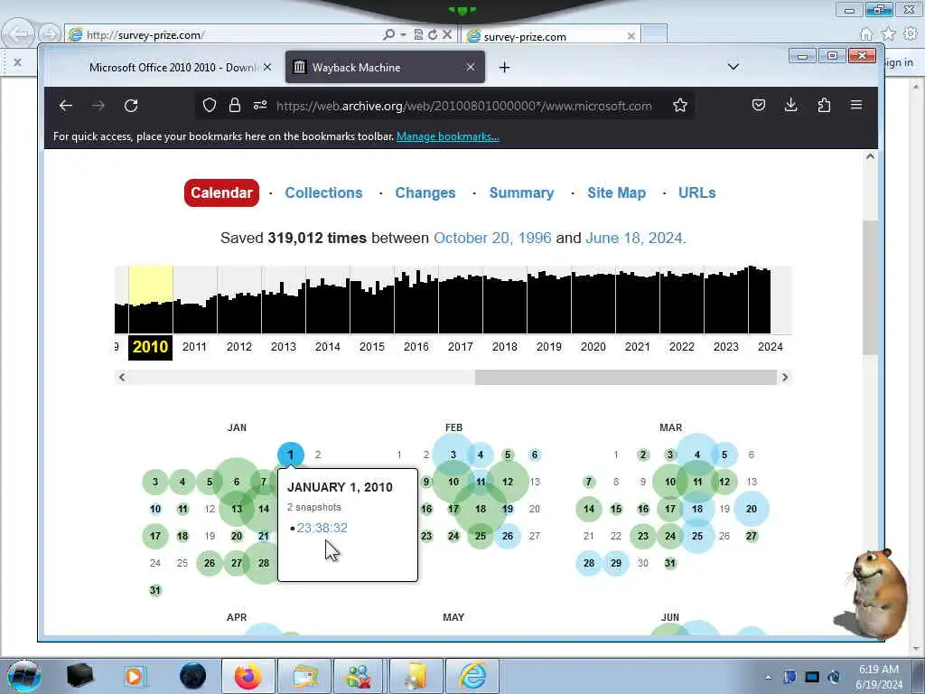Screen dimensions: 925x694
Task: Select January 31 on calendar
Action: point(155,590)
